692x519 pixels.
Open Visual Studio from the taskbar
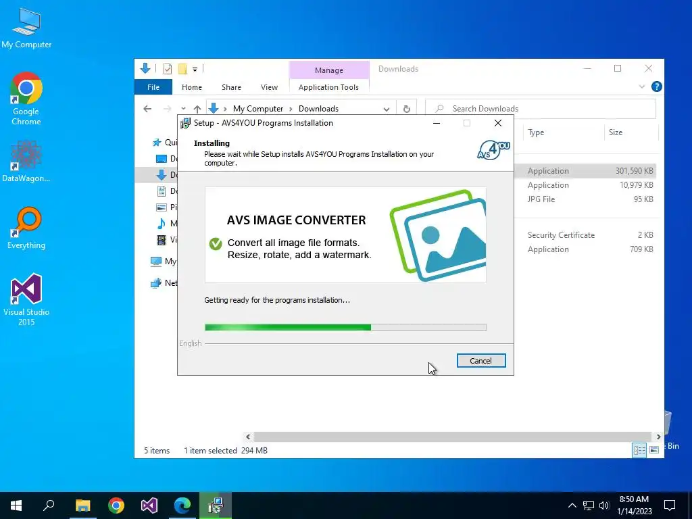click(149, 505)
